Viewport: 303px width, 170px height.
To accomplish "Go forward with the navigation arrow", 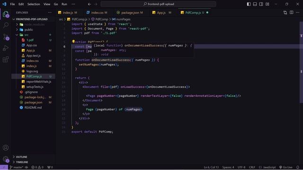I will (96, 4).
